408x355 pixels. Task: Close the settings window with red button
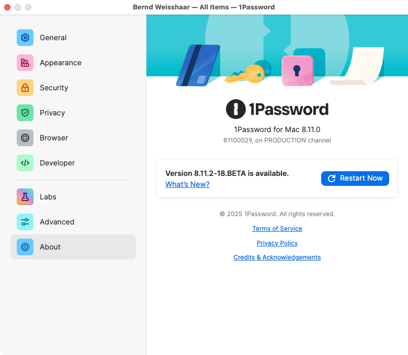[7, 7]
